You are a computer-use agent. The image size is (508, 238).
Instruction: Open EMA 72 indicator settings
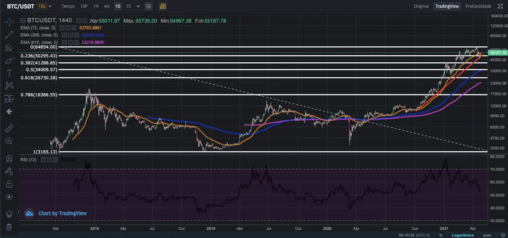point(68,28)
